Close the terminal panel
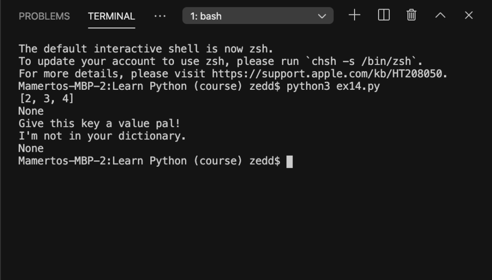 coord(469,15)
